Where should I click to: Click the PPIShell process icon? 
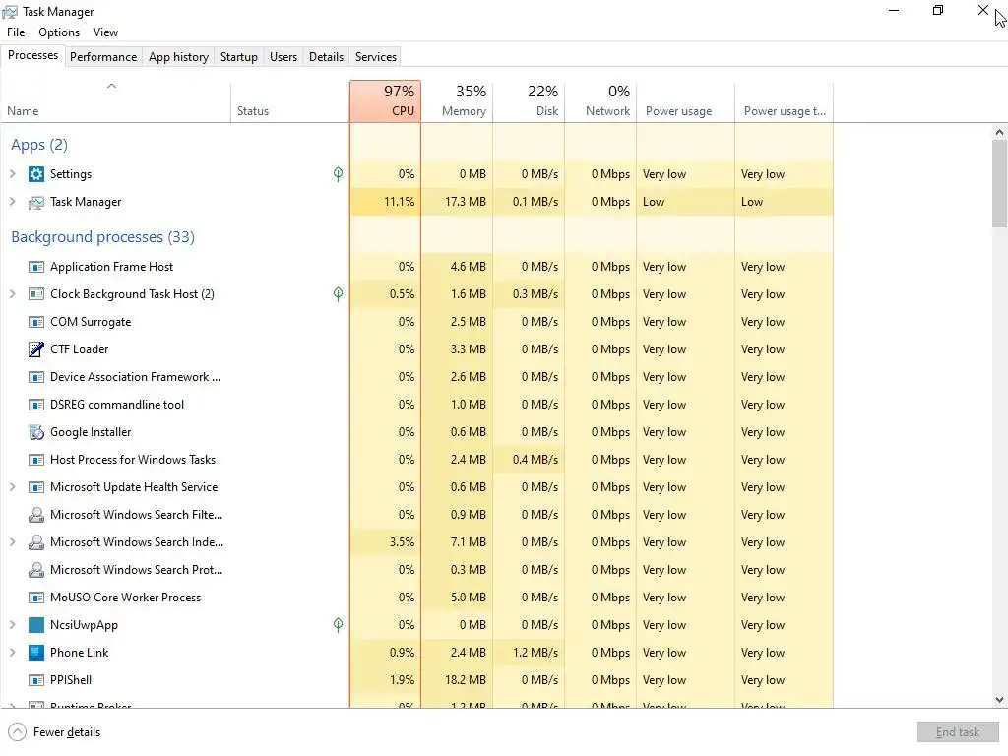click(x=36, y=680)
